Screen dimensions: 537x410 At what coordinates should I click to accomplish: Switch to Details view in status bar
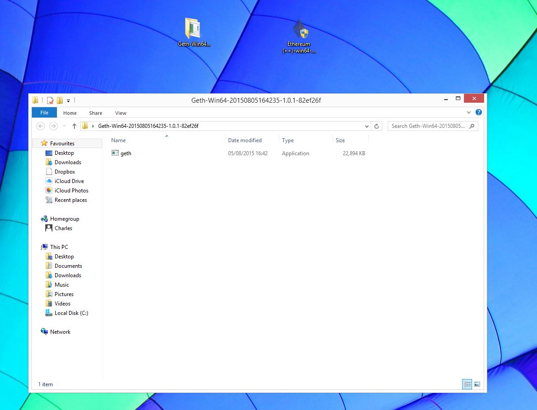467,384
